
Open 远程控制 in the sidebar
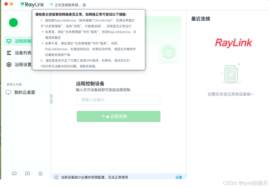(18, 41)
